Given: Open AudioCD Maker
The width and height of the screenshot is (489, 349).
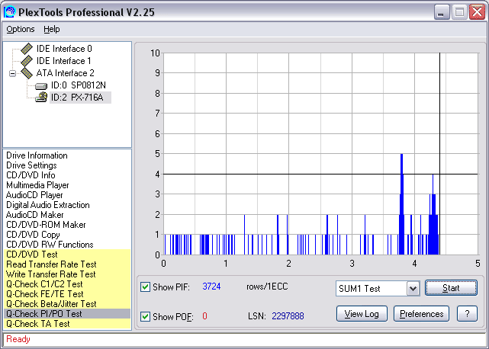Looking at the screenshot, I should [35, 215].
